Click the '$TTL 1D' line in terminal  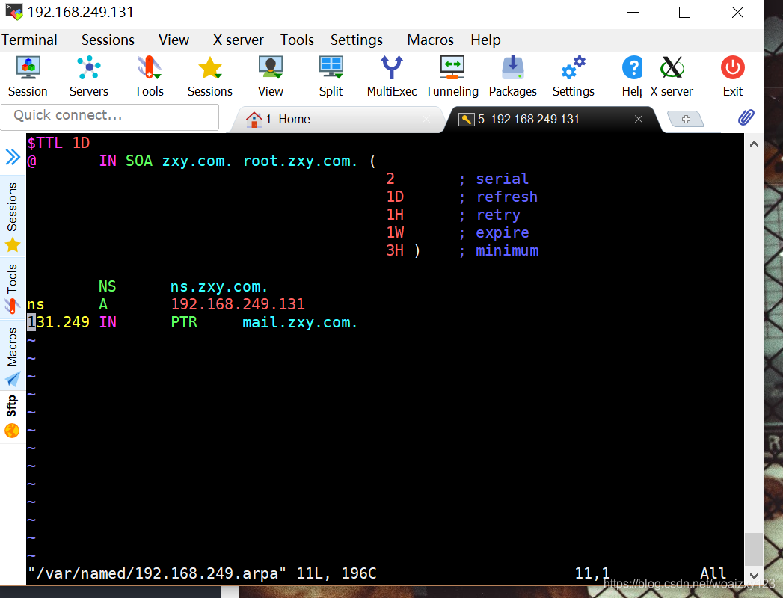(58, 143)
